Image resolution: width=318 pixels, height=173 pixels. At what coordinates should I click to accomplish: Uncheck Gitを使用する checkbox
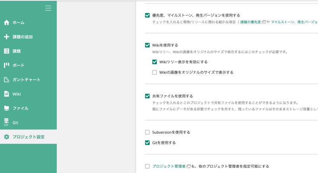[x=147, y=143]
